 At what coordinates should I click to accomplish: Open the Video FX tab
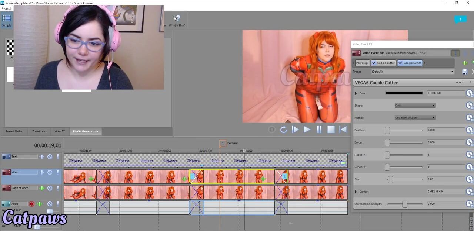60,131
